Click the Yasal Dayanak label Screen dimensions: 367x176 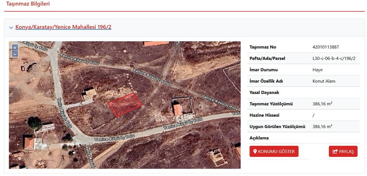(x=264, y=92)
